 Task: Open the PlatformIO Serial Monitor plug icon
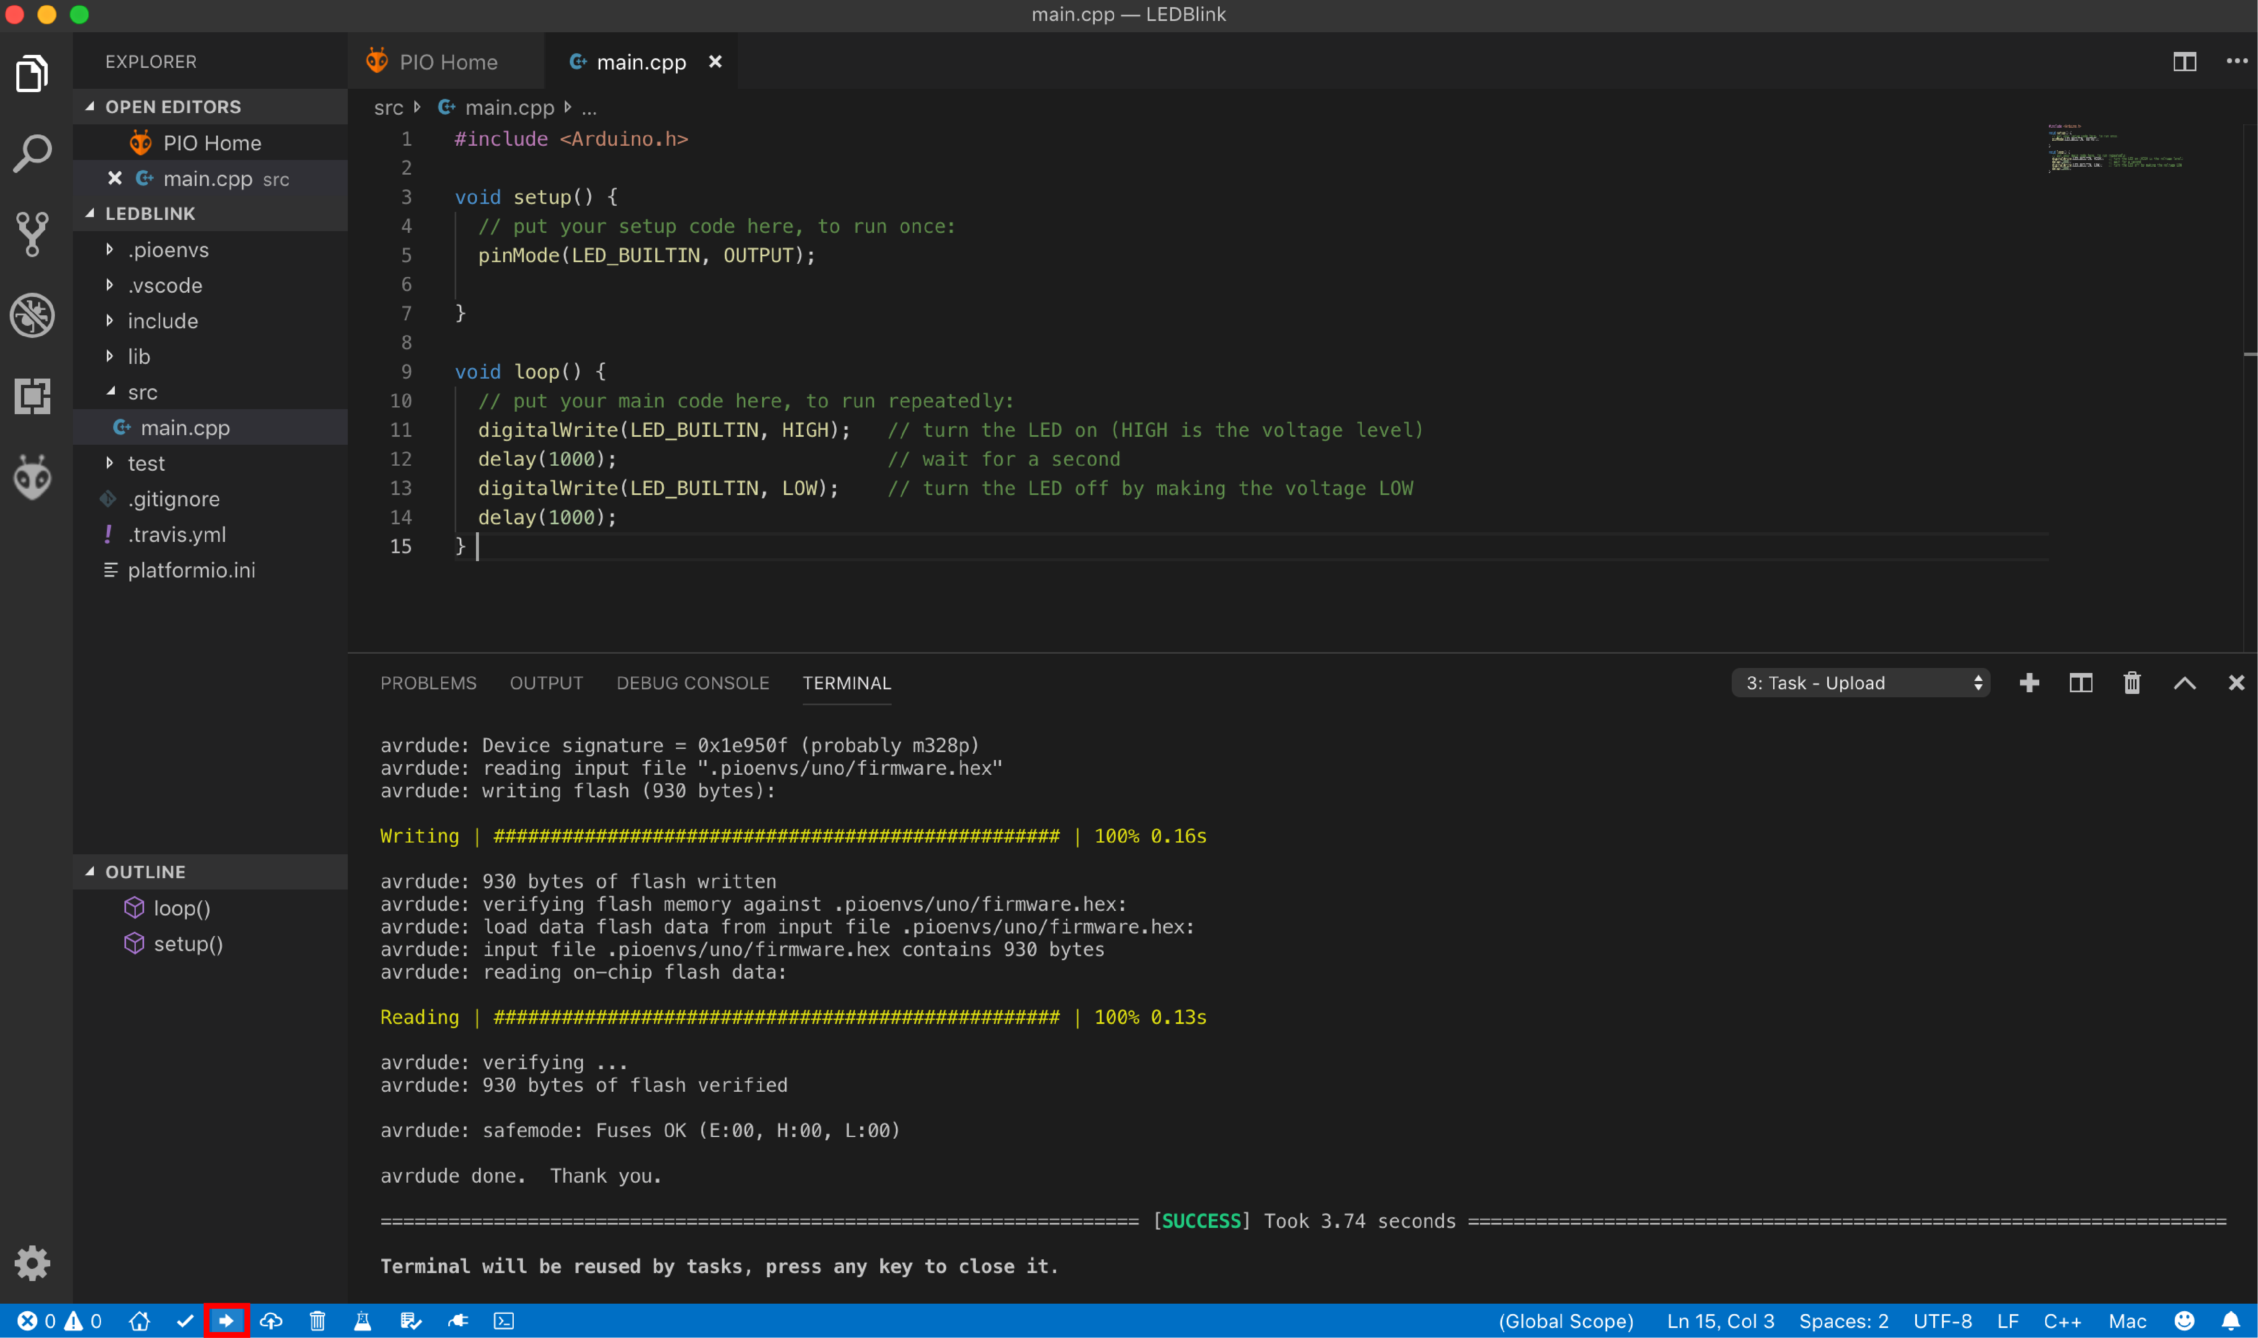458,1321
